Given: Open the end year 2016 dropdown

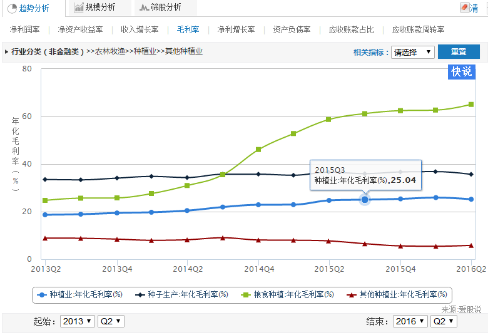Looking at the screenshot, I should [410, 321].
